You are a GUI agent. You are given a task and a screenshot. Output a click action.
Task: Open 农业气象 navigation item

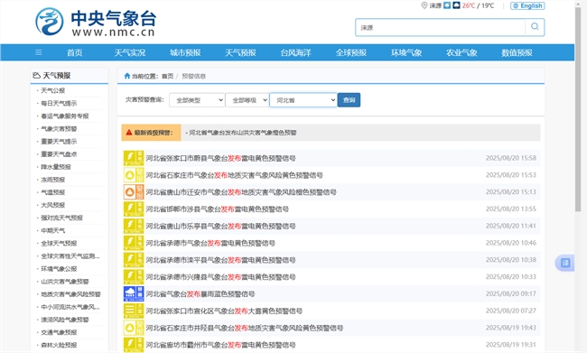coord(461,52)
